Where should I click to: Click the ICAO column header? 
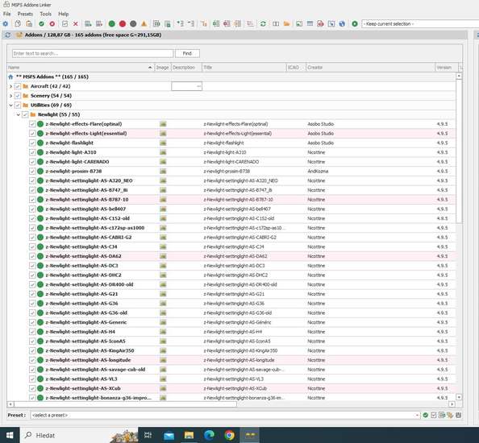point(296,68)
